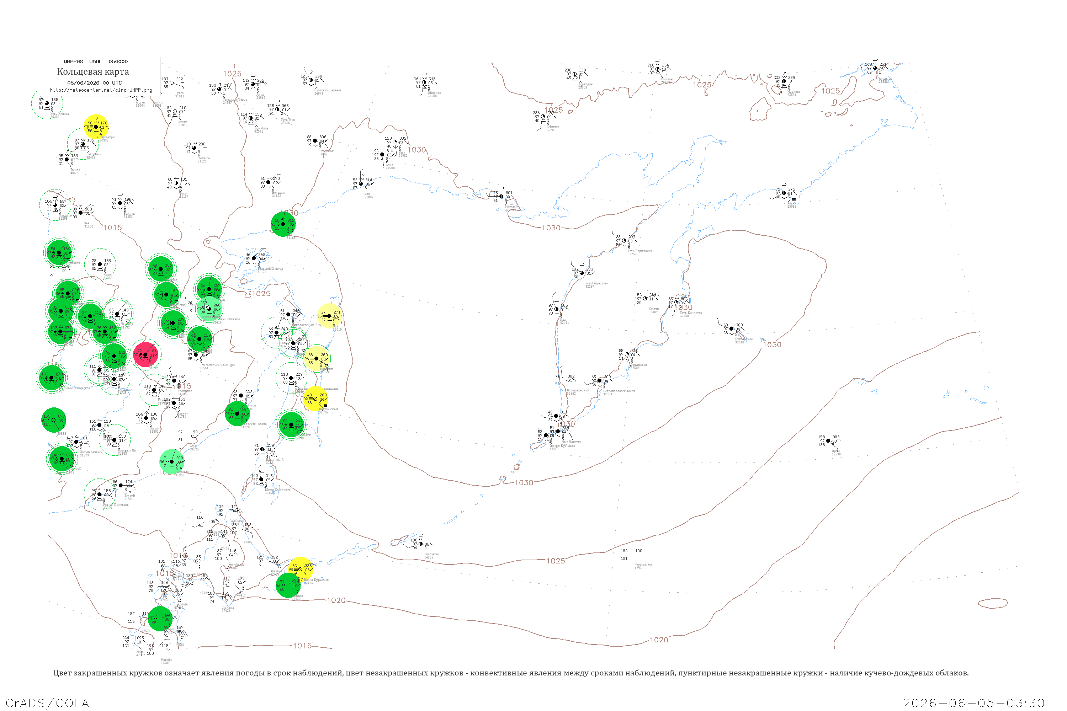
Task: Click the label "Комсомольск-на-Амуре 31561"
Action: click(217, 367)
